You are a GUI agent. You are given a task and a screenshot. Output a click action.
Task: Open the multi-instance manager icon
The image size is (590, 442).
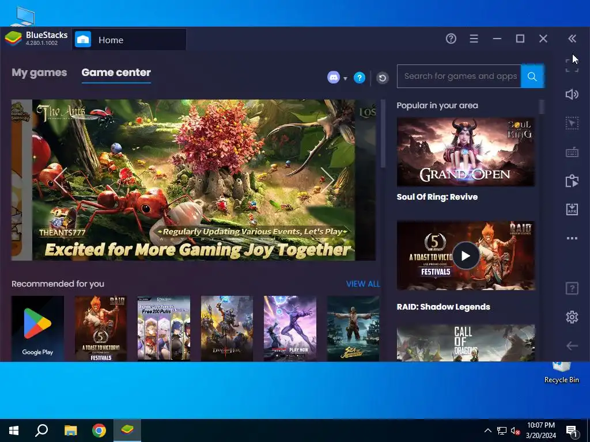[x=572, y=181]
